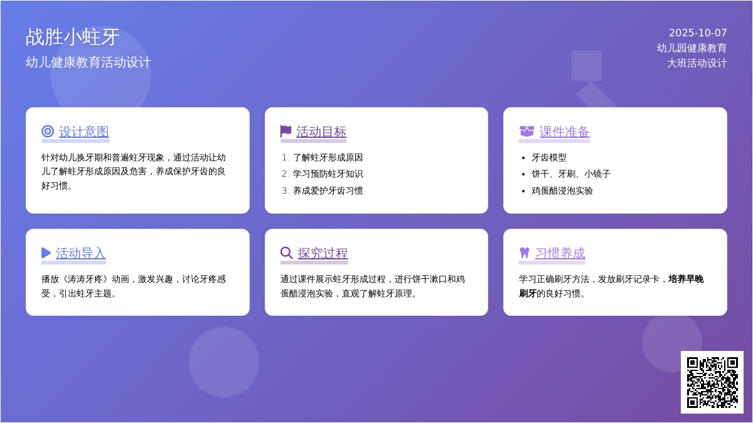Image resolution: width=753 pixels, height=423 pixels.
Task: Click the date 2025-10-07
Action: tap(698, 33)
